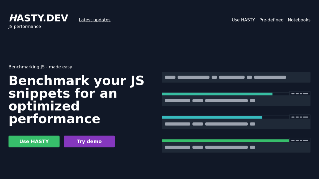Click the 'Benchmarking JS - made easy' text

click(x=40, y=67)
